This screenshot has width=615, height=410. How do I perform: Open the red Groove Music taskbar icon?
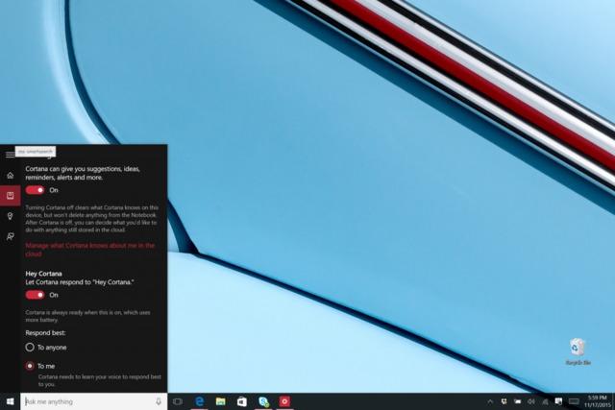284,401
